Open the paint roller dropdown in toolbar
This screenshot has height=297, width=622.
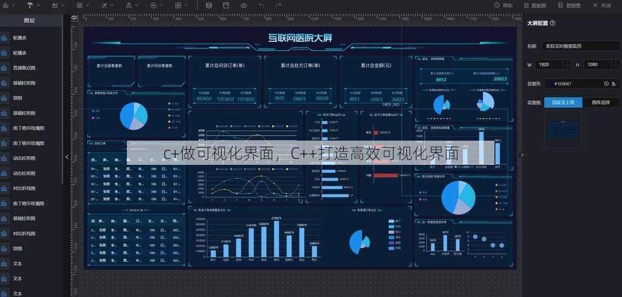click(x=33, y=5)
